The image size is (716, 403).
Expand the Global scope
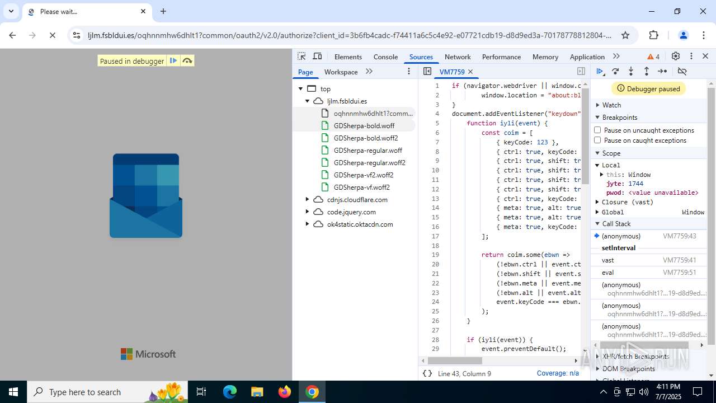pos(597,212)
